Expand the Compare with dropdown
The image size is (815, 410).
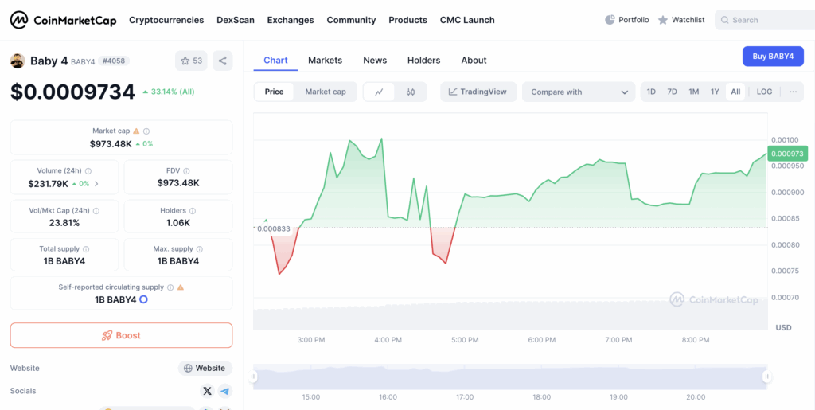pyautogui.click(x=579, y=92)
